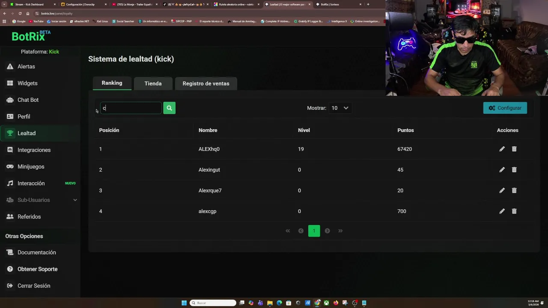
Task: Click Obtener Soporte
Action: point(37,269)
